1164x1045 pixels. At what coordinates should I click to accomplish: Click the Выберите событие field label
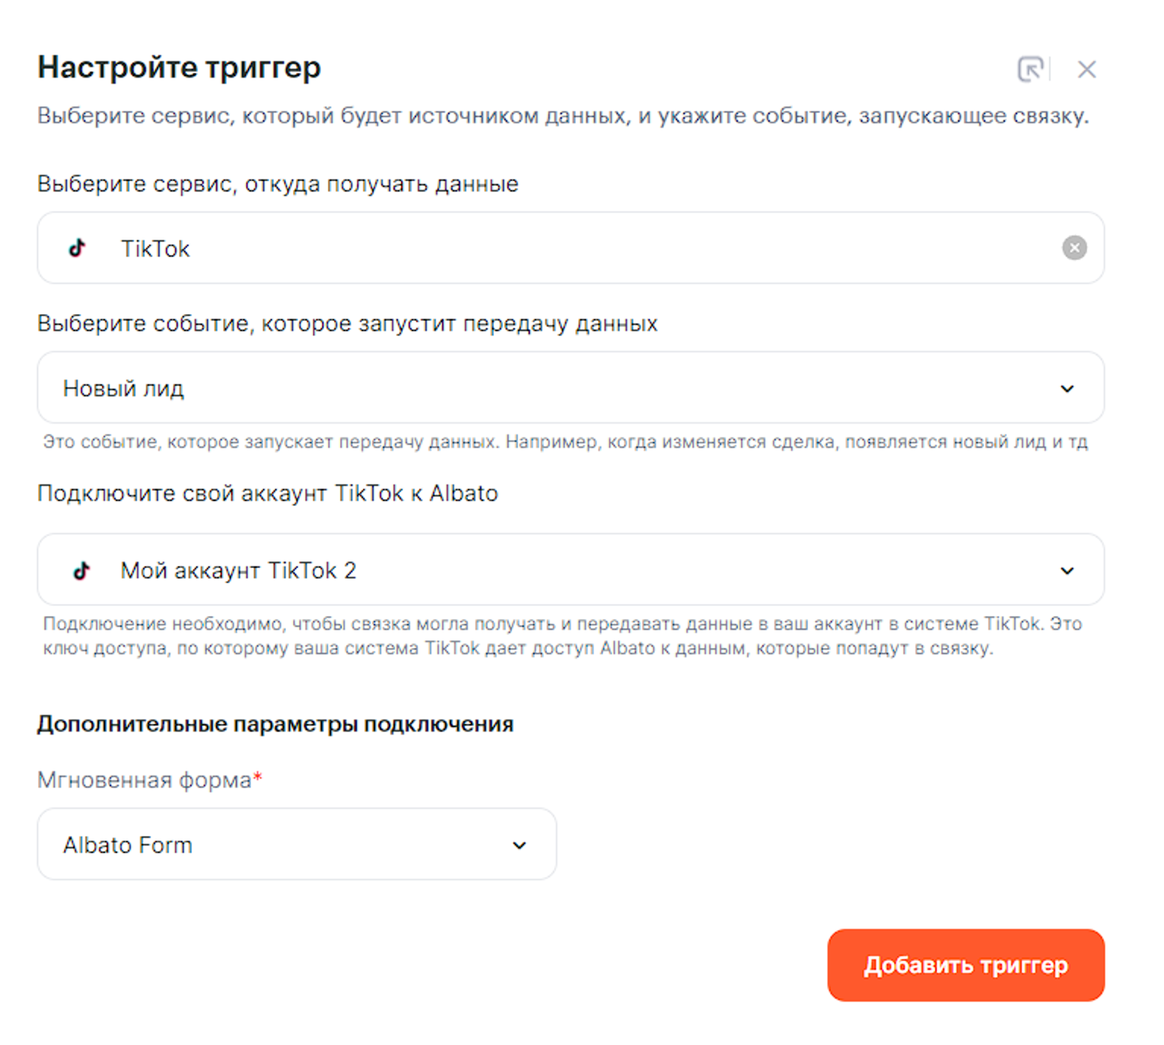pyautogui.click(x=348, y=324)
